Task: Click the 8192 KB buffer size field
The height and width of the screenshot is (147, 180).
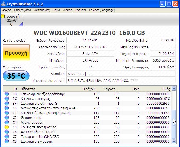Action: tap(163, 40)
